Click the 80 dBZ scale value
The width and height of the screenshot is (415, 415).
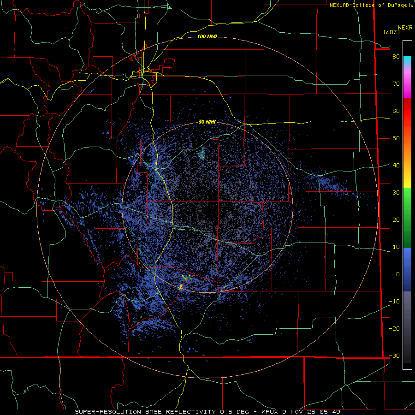396,57
